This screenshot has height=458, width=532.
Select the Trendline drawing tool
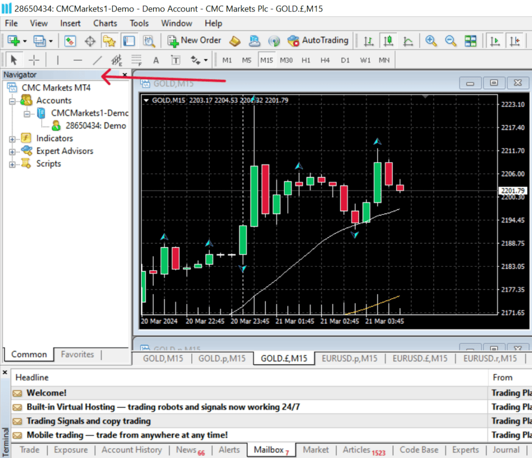click(x=97, y=60)
